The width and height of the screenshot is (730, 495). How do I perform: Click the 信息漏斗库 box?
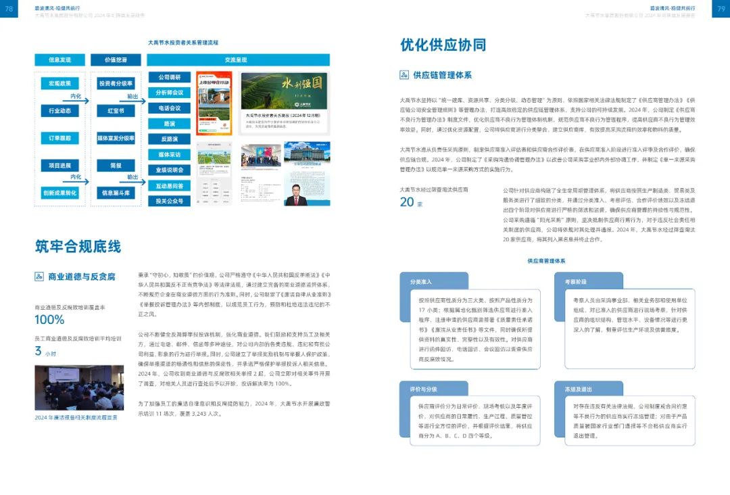(116, 193)
